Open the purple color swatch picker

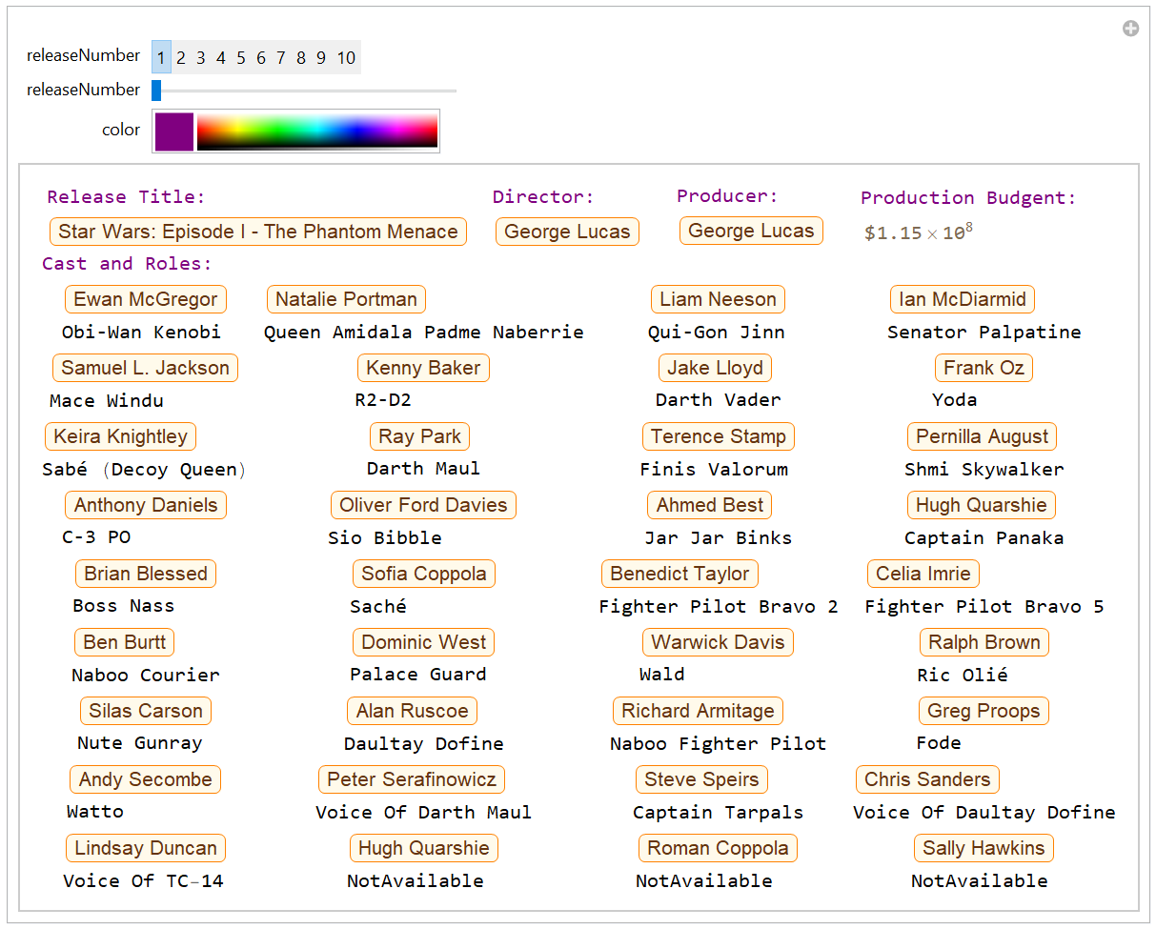174,131
